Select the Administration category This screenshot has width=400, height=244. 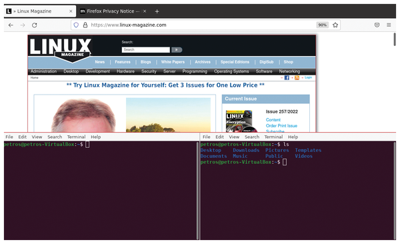43,71
